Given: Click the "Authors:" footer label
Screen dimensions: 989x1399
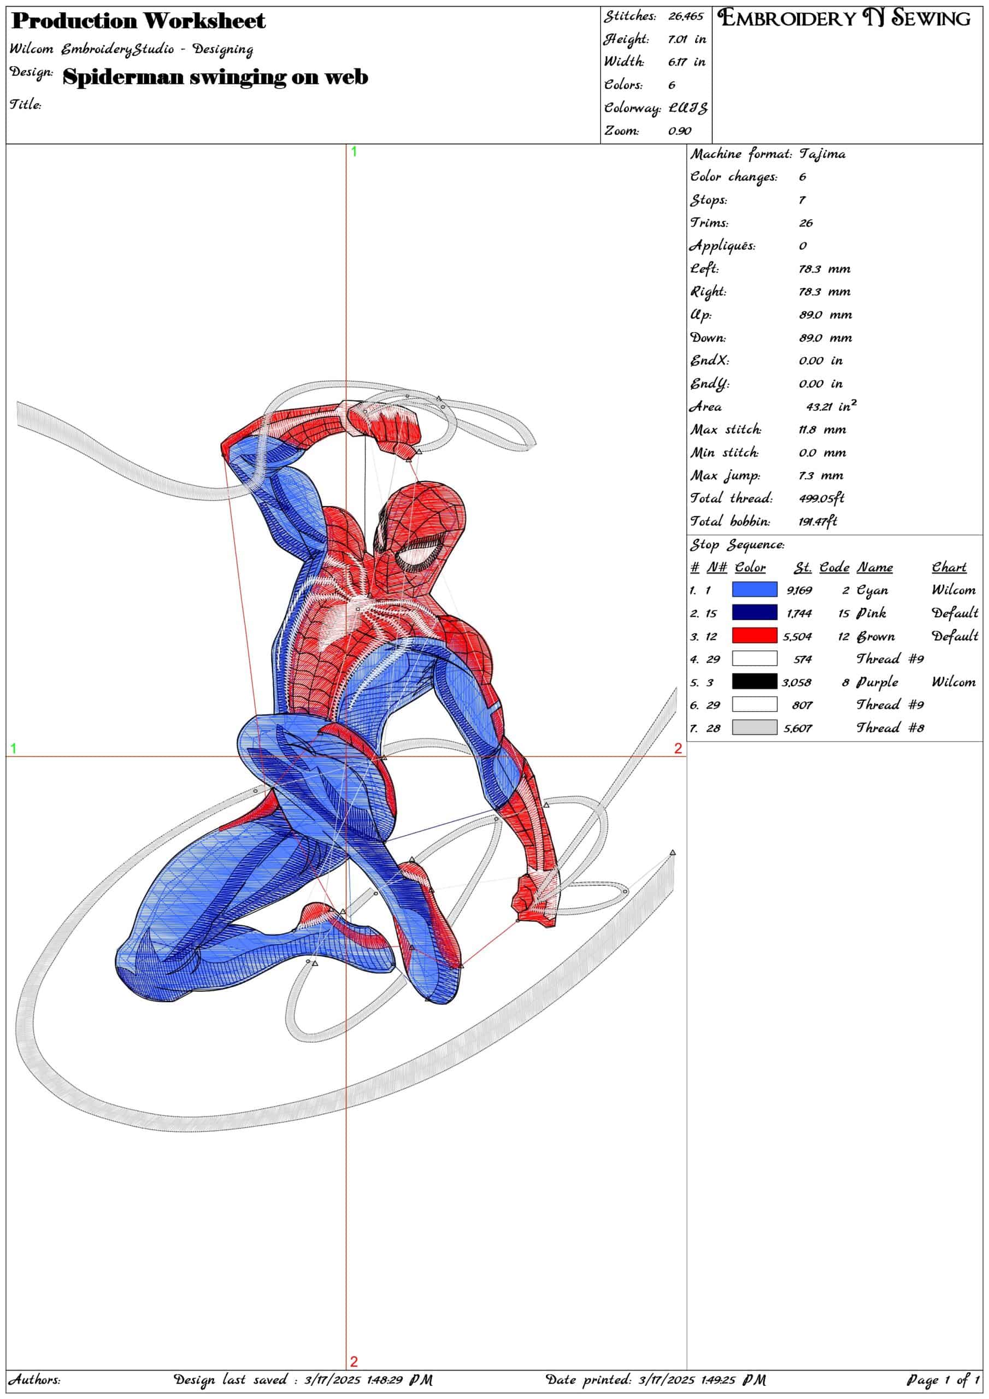Looking at the screenshot, I should [x=34, y=1379].
